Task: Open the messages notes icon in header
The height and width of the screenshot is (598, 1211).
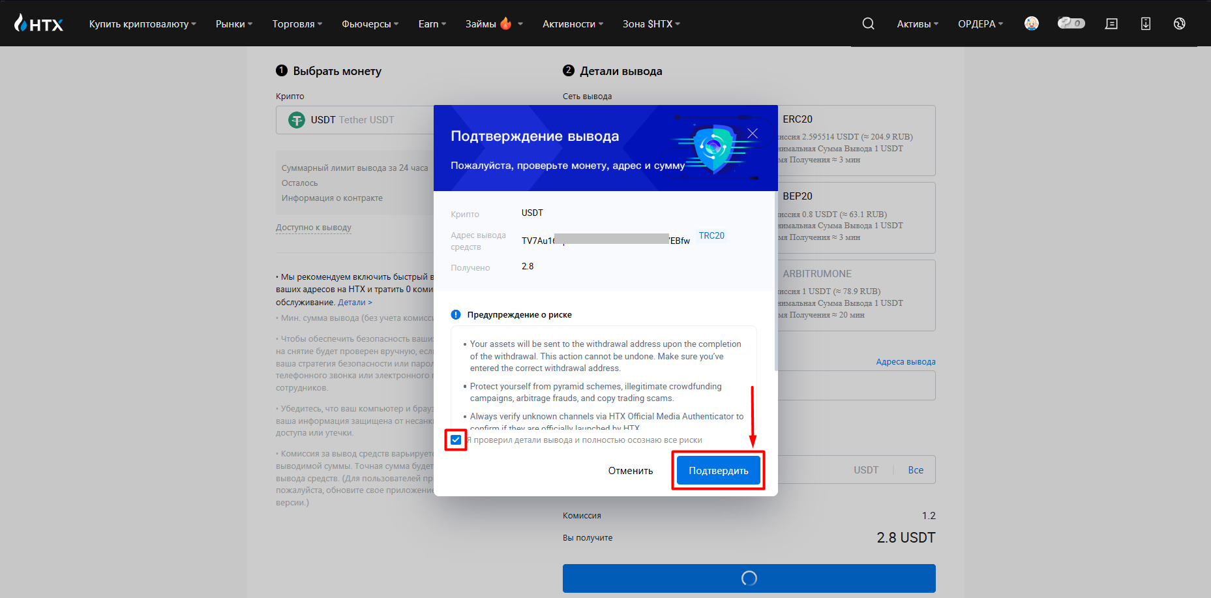Action: 1111,23
